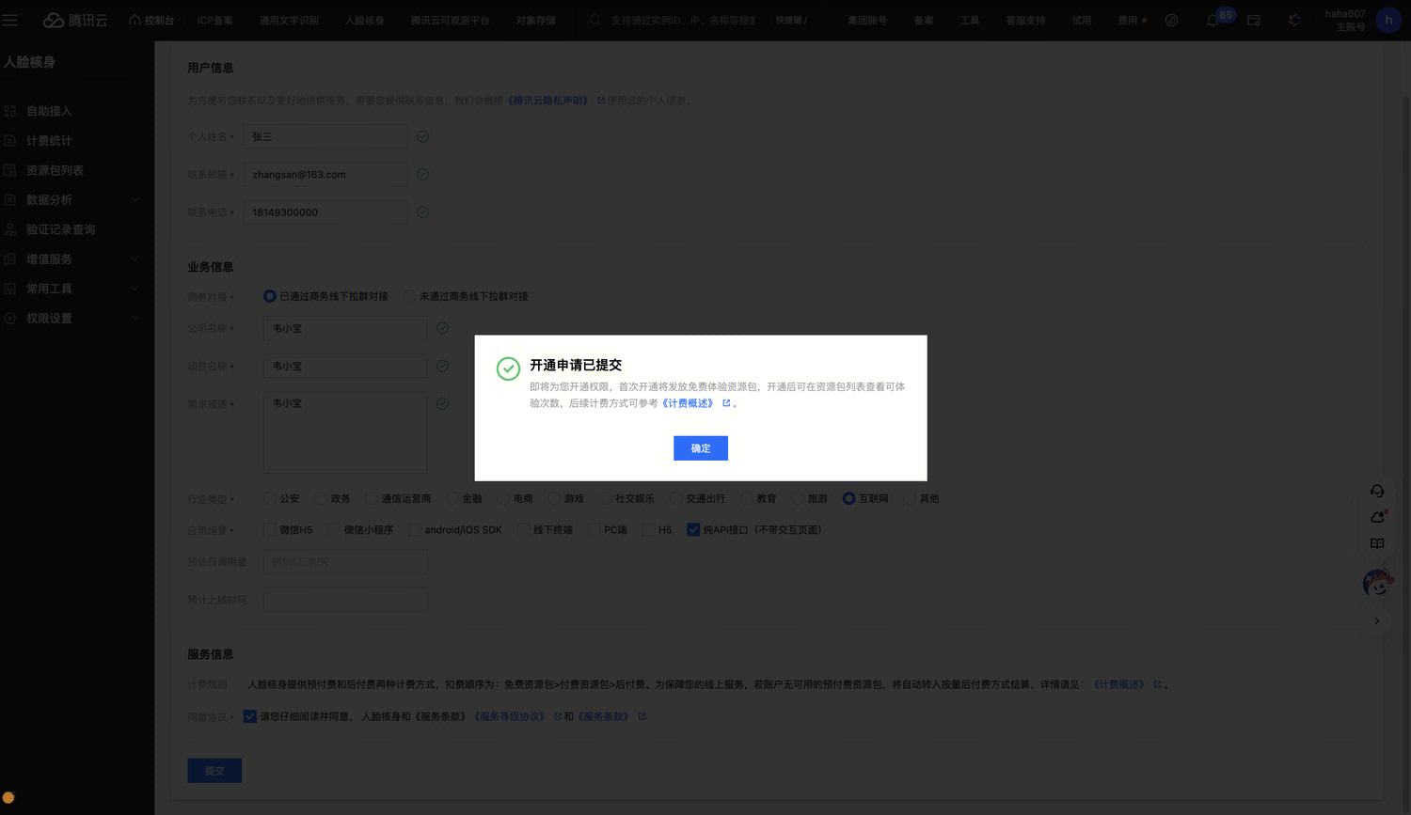Open the 预计上线时间 date field

pyautogui.click(x=345, y=599)
